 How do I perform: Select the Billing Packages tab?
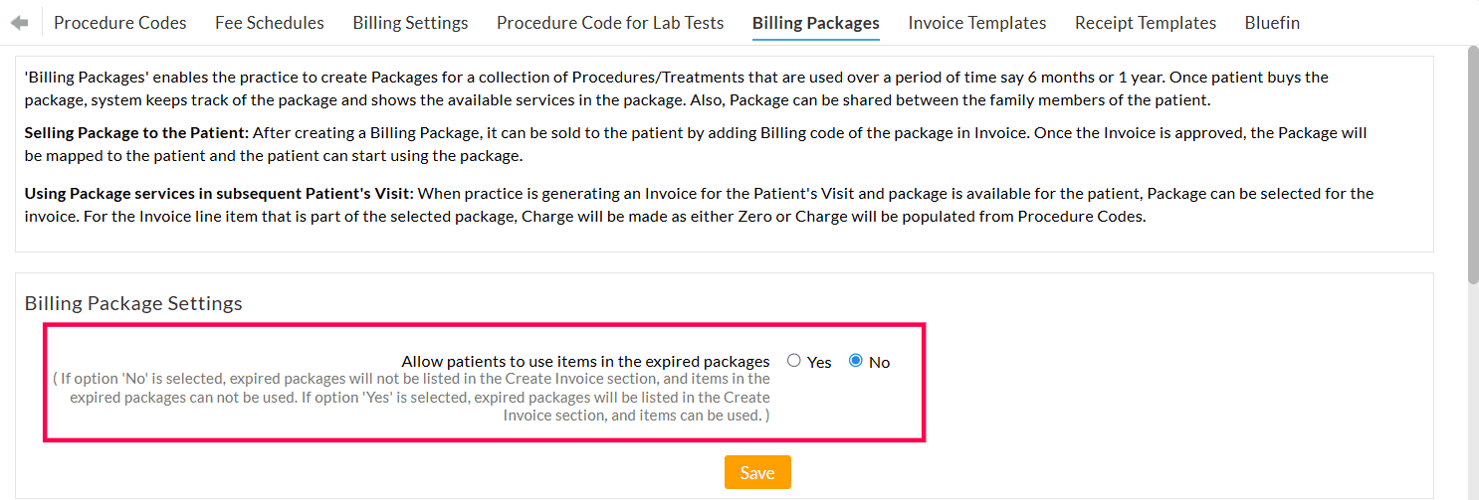coord(816,23)
